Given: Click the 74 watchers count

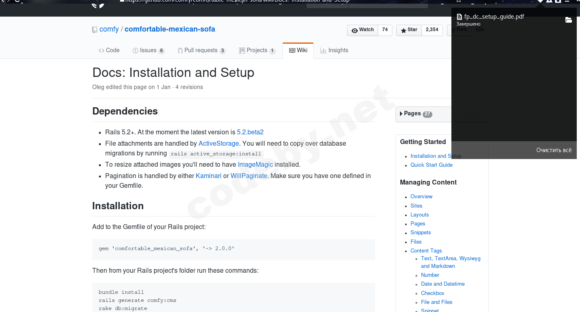Looking at the screenshot, I should (385, 30).
